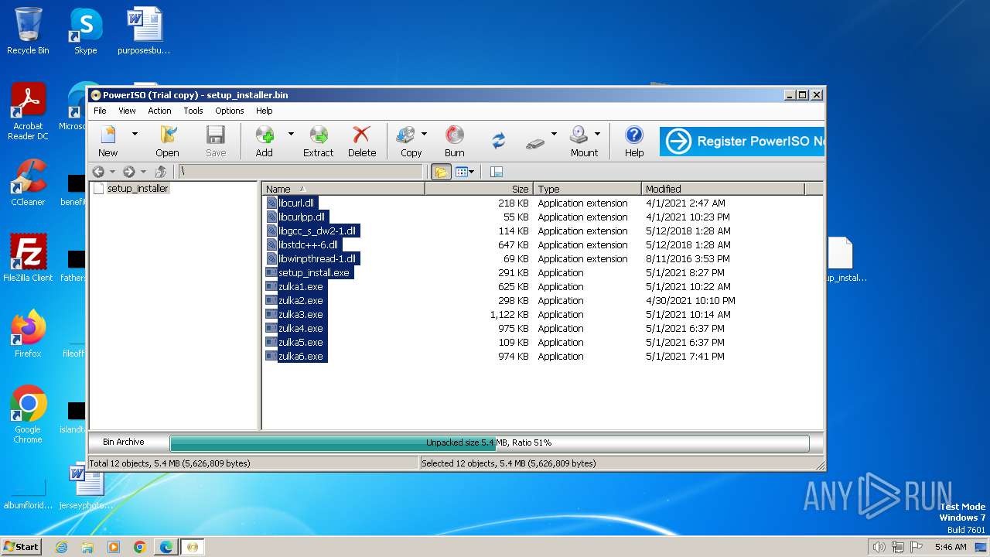Image resolution: width=990 pixels, height=557 pixels.
Task: Expand the Copy button dropdown arrow
Action: (x=424, y=134)
